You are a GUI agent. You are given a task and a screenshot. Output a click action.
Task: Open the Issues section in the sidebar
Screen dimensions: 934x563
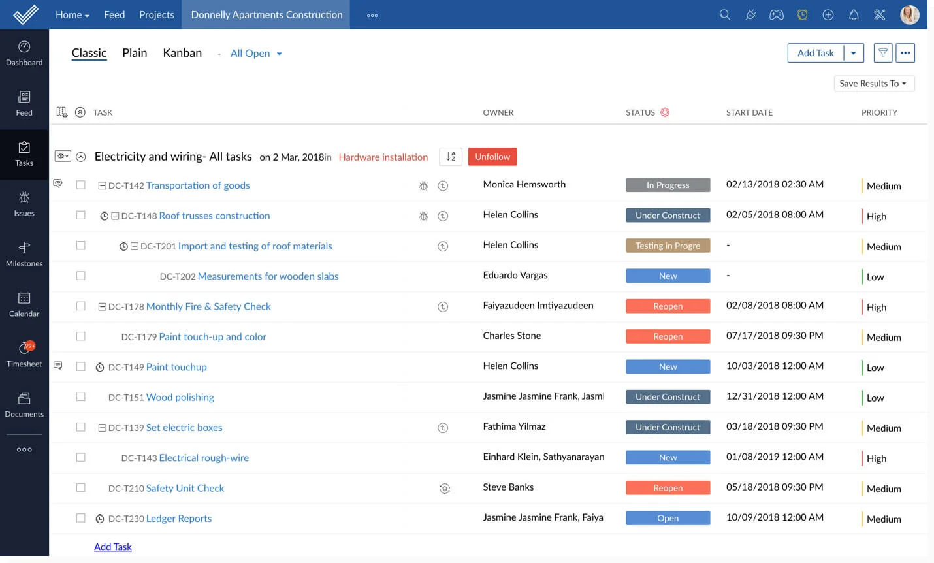[24, 204]
